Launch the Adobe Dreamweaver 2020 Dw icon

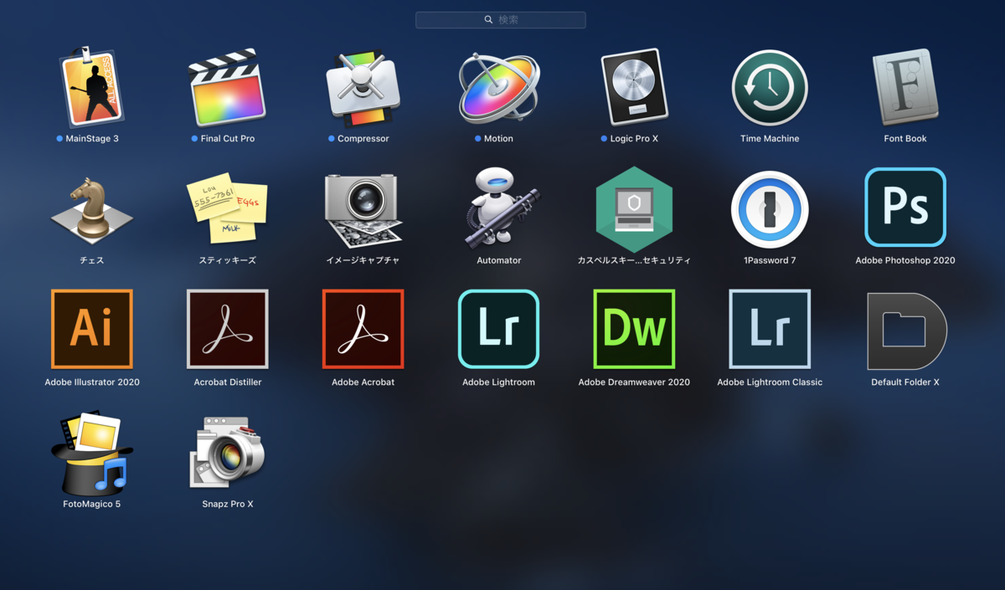pyautogui.click(x=634, y=329)
